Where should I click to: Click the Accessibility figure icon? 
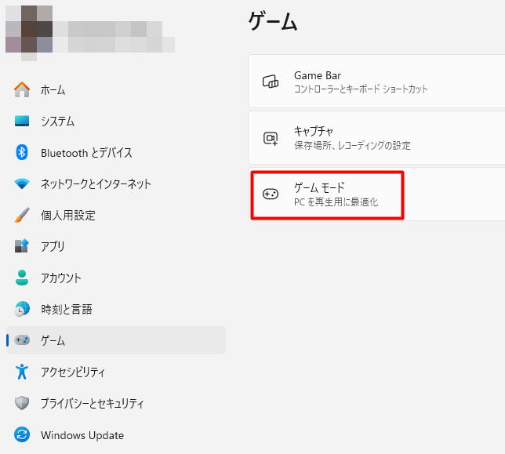point(22,372)
